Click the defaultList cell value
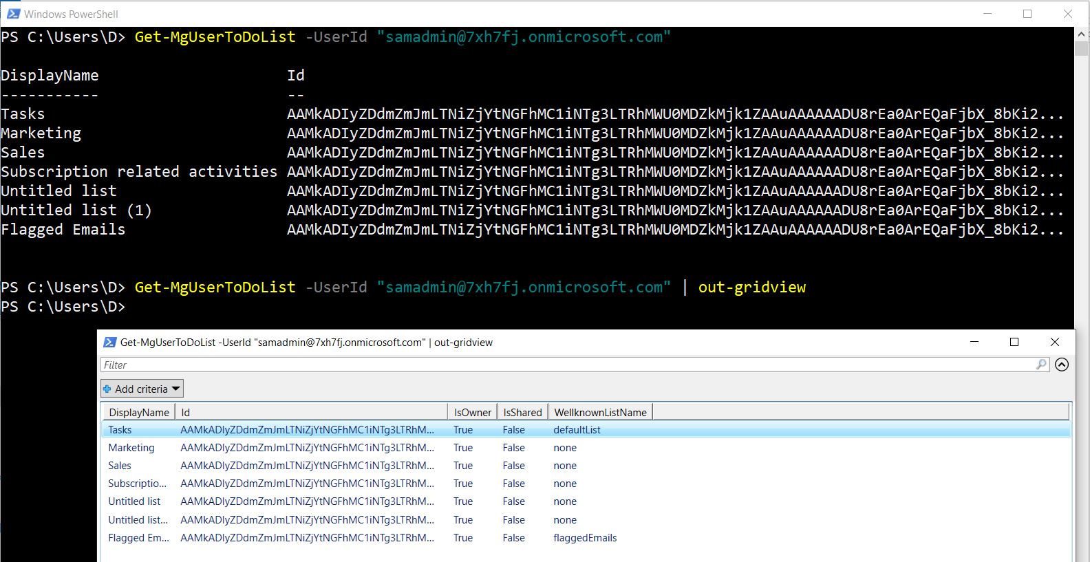 coord(577,430)
